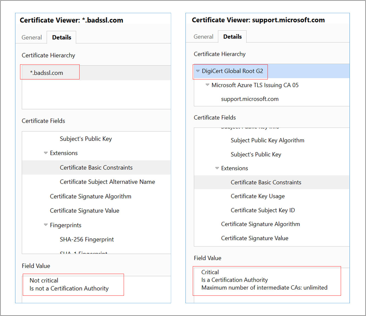Image resolution: width=366 pixels, height=316 pixels.
Task: Select the SHA-256 Fingerprint entry
Action: (x=87, y=239)
